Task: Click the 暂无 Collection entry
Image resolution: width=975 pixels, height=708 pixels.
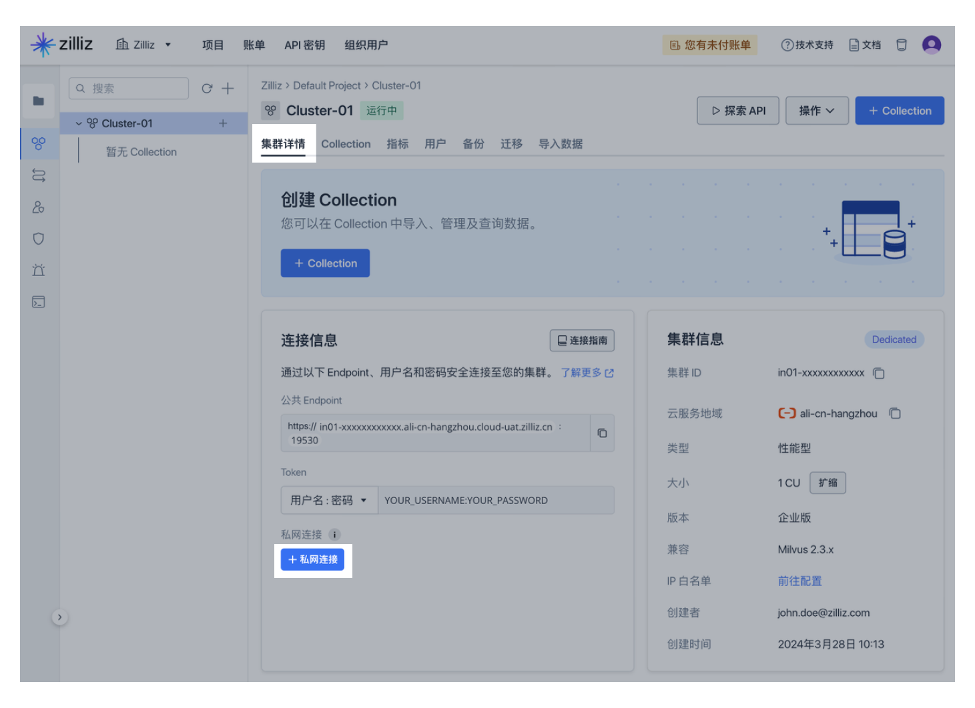Action: 141,152
